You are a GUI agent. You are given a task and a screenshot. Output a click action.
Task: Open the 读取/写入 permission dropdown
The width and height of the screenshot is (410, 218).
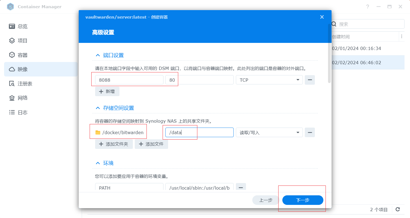coord(269,132)
